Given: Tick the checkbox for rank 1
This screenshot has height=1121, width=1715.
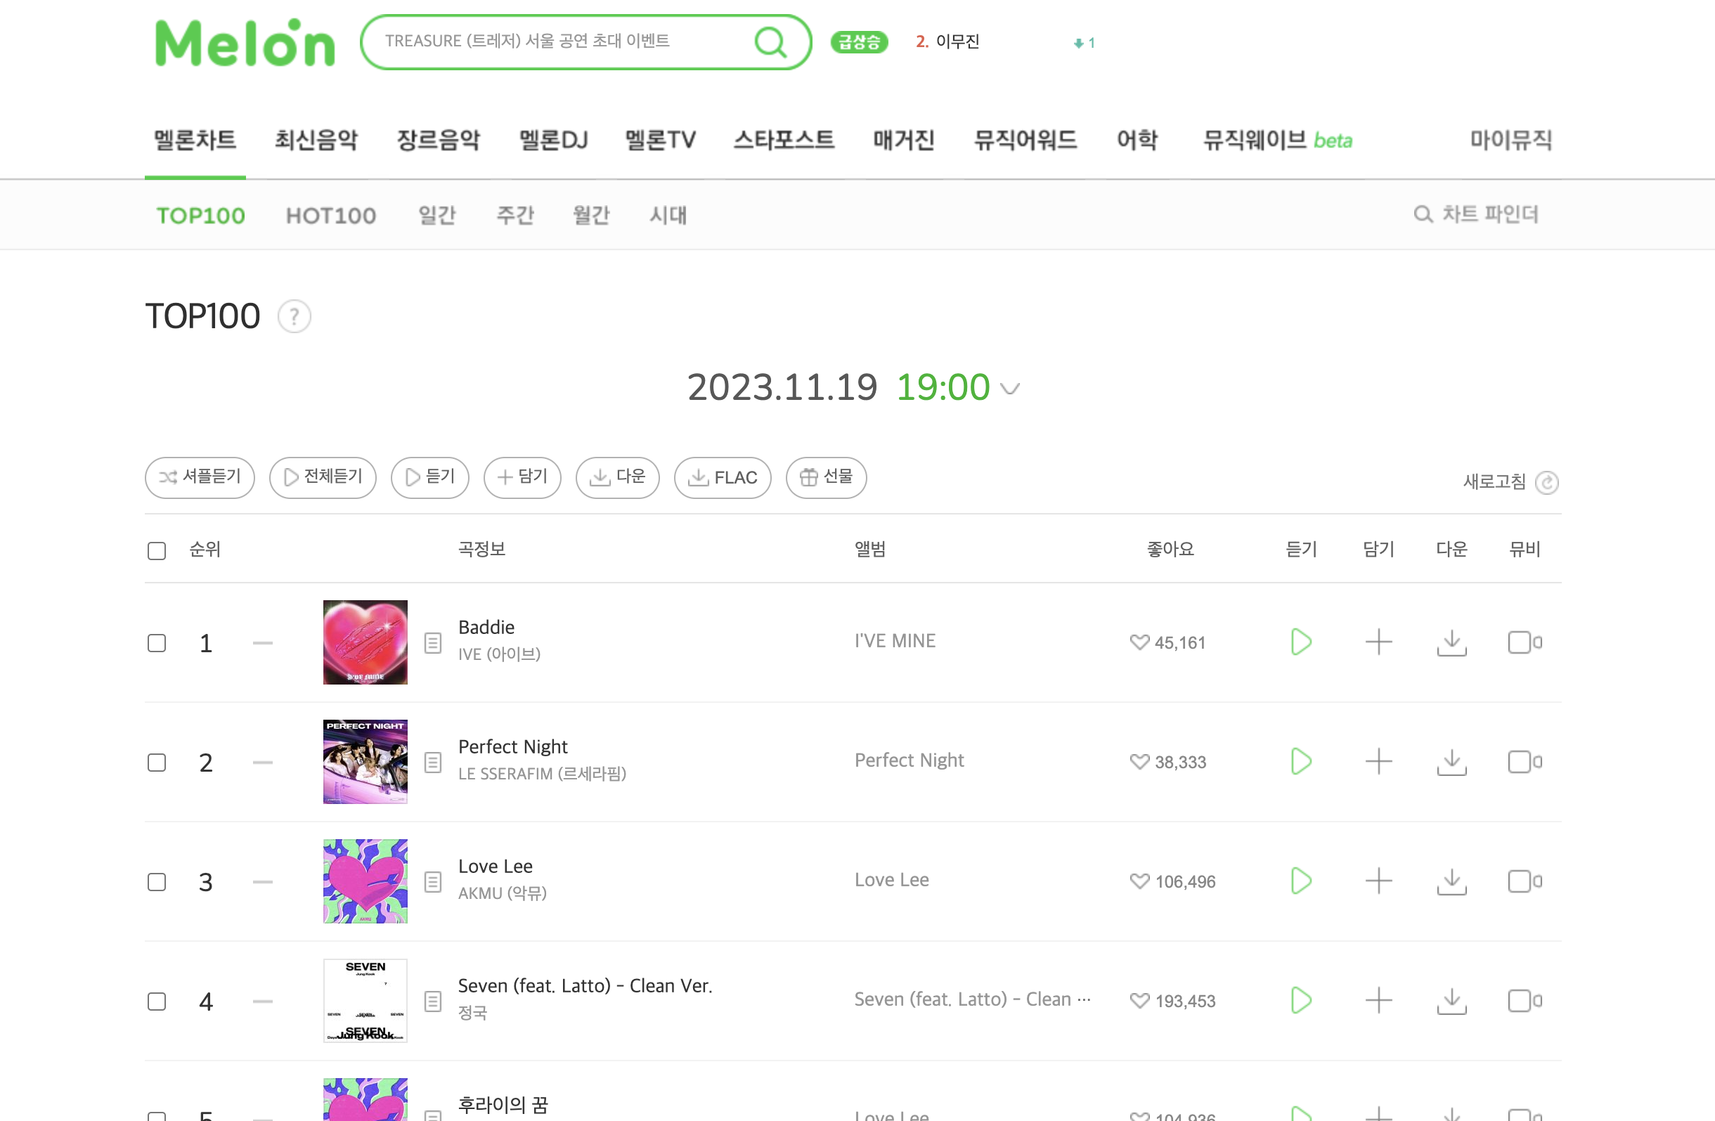Looking at the screenshot, I should click(x=156, y=642).
